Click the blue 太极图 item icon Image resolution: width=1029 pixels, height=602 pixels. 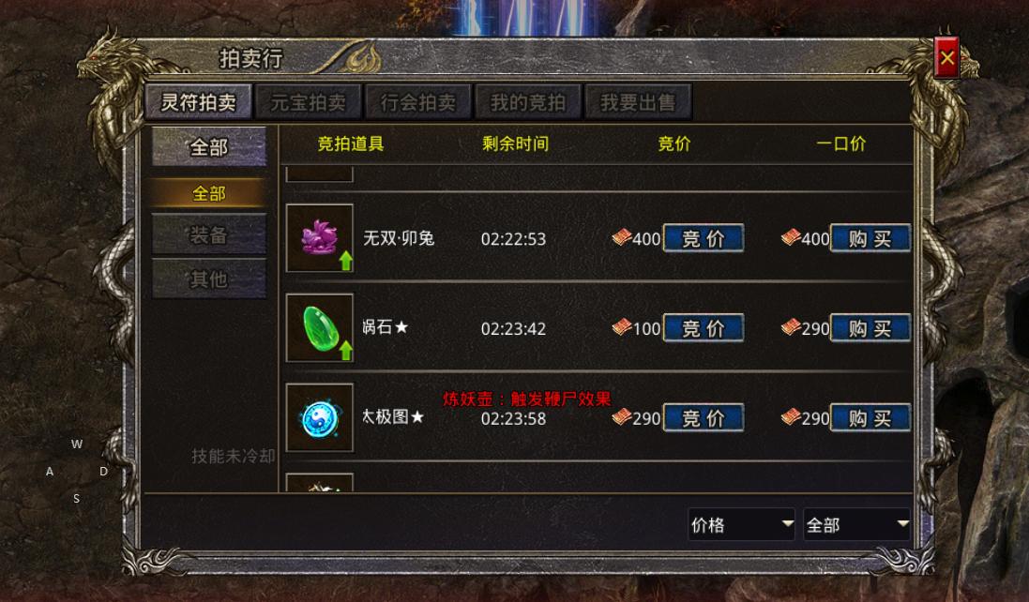320,417
